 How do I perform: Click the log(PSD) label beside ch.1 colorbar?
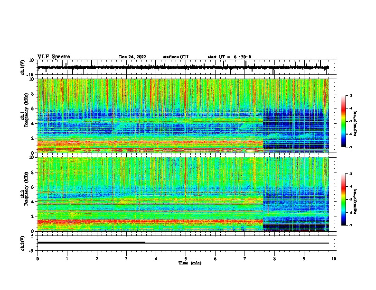355,124
